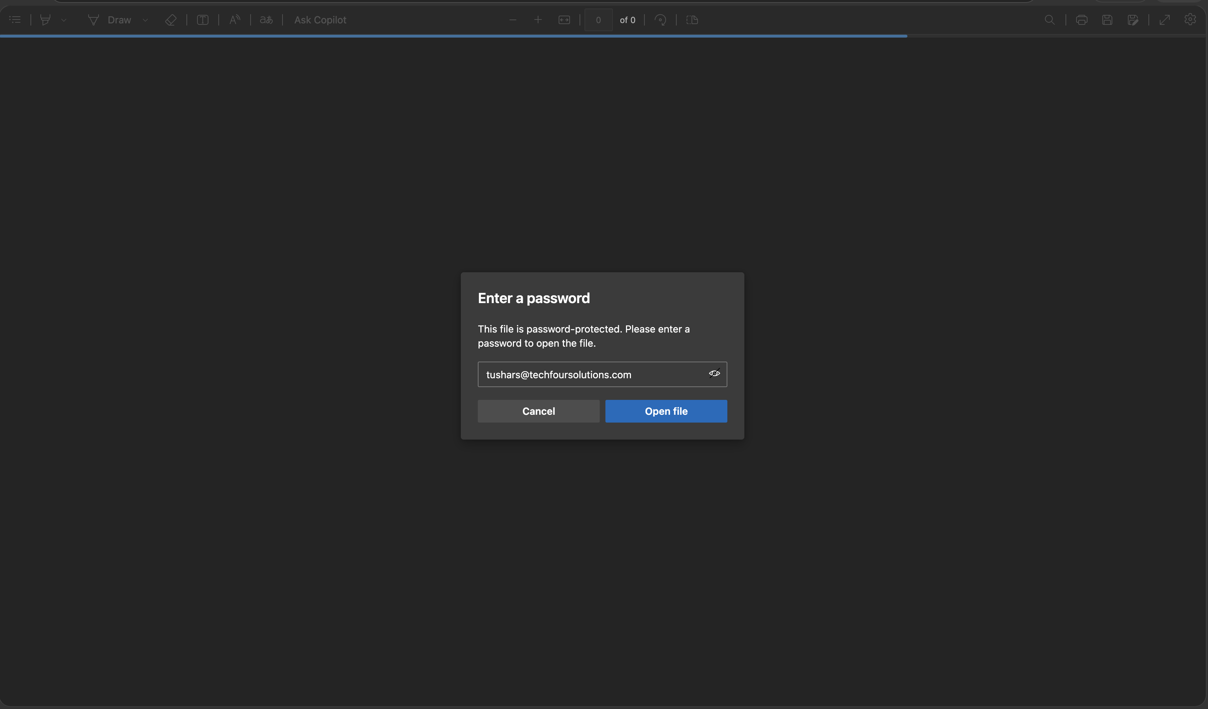Select the Highlight tool icon
Viewport: 1208px width, 709px height.
pyautogui.click(x=45, y=19)
